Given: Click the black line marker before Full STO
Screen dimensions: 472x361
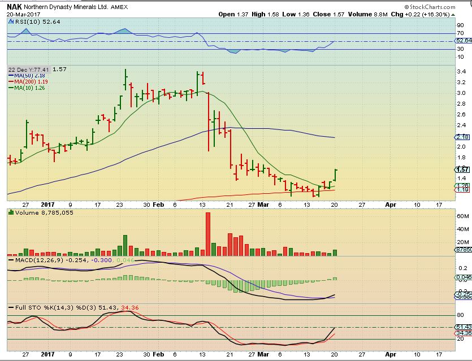Looking at the screenshot, I should 11,307.
